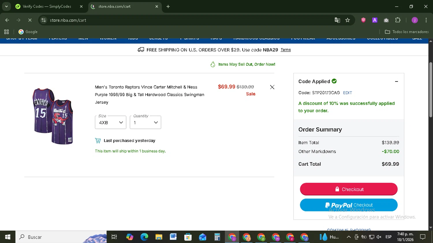The width and height of the screenshot is (433, 243).
Task: Click the translate page icon
Action: pyautogui.click(x=337, y=20)
